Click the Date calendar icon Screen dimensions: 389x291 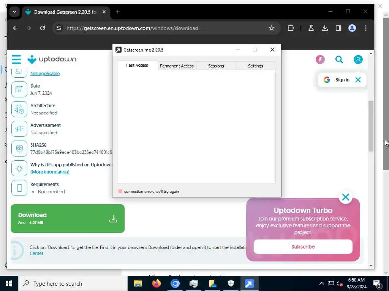coord(19,89)
